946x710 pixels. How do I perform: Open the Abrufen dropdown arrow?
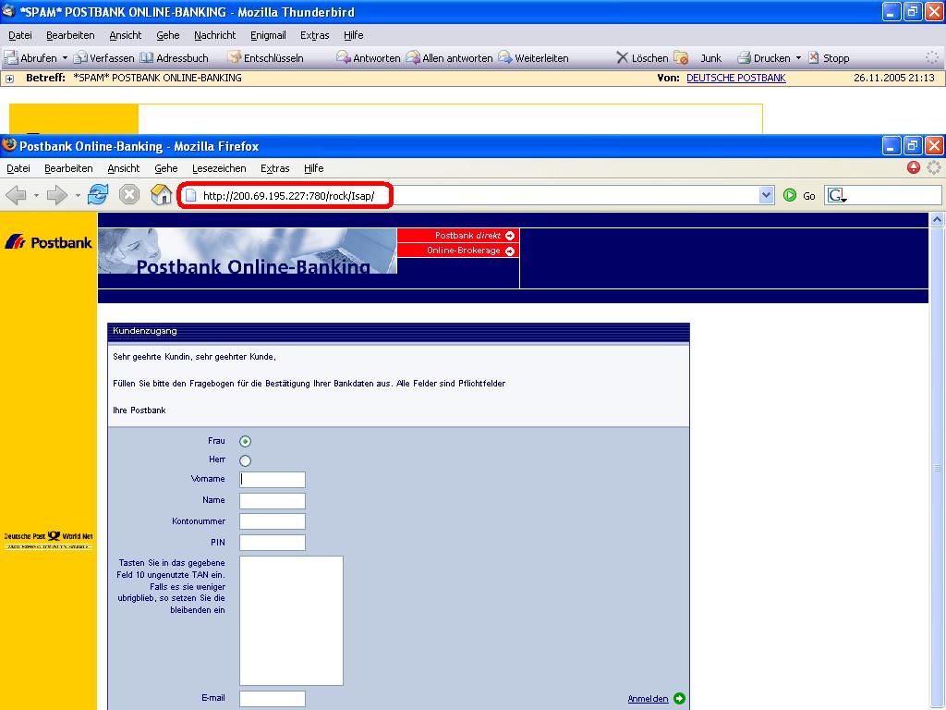65,58
